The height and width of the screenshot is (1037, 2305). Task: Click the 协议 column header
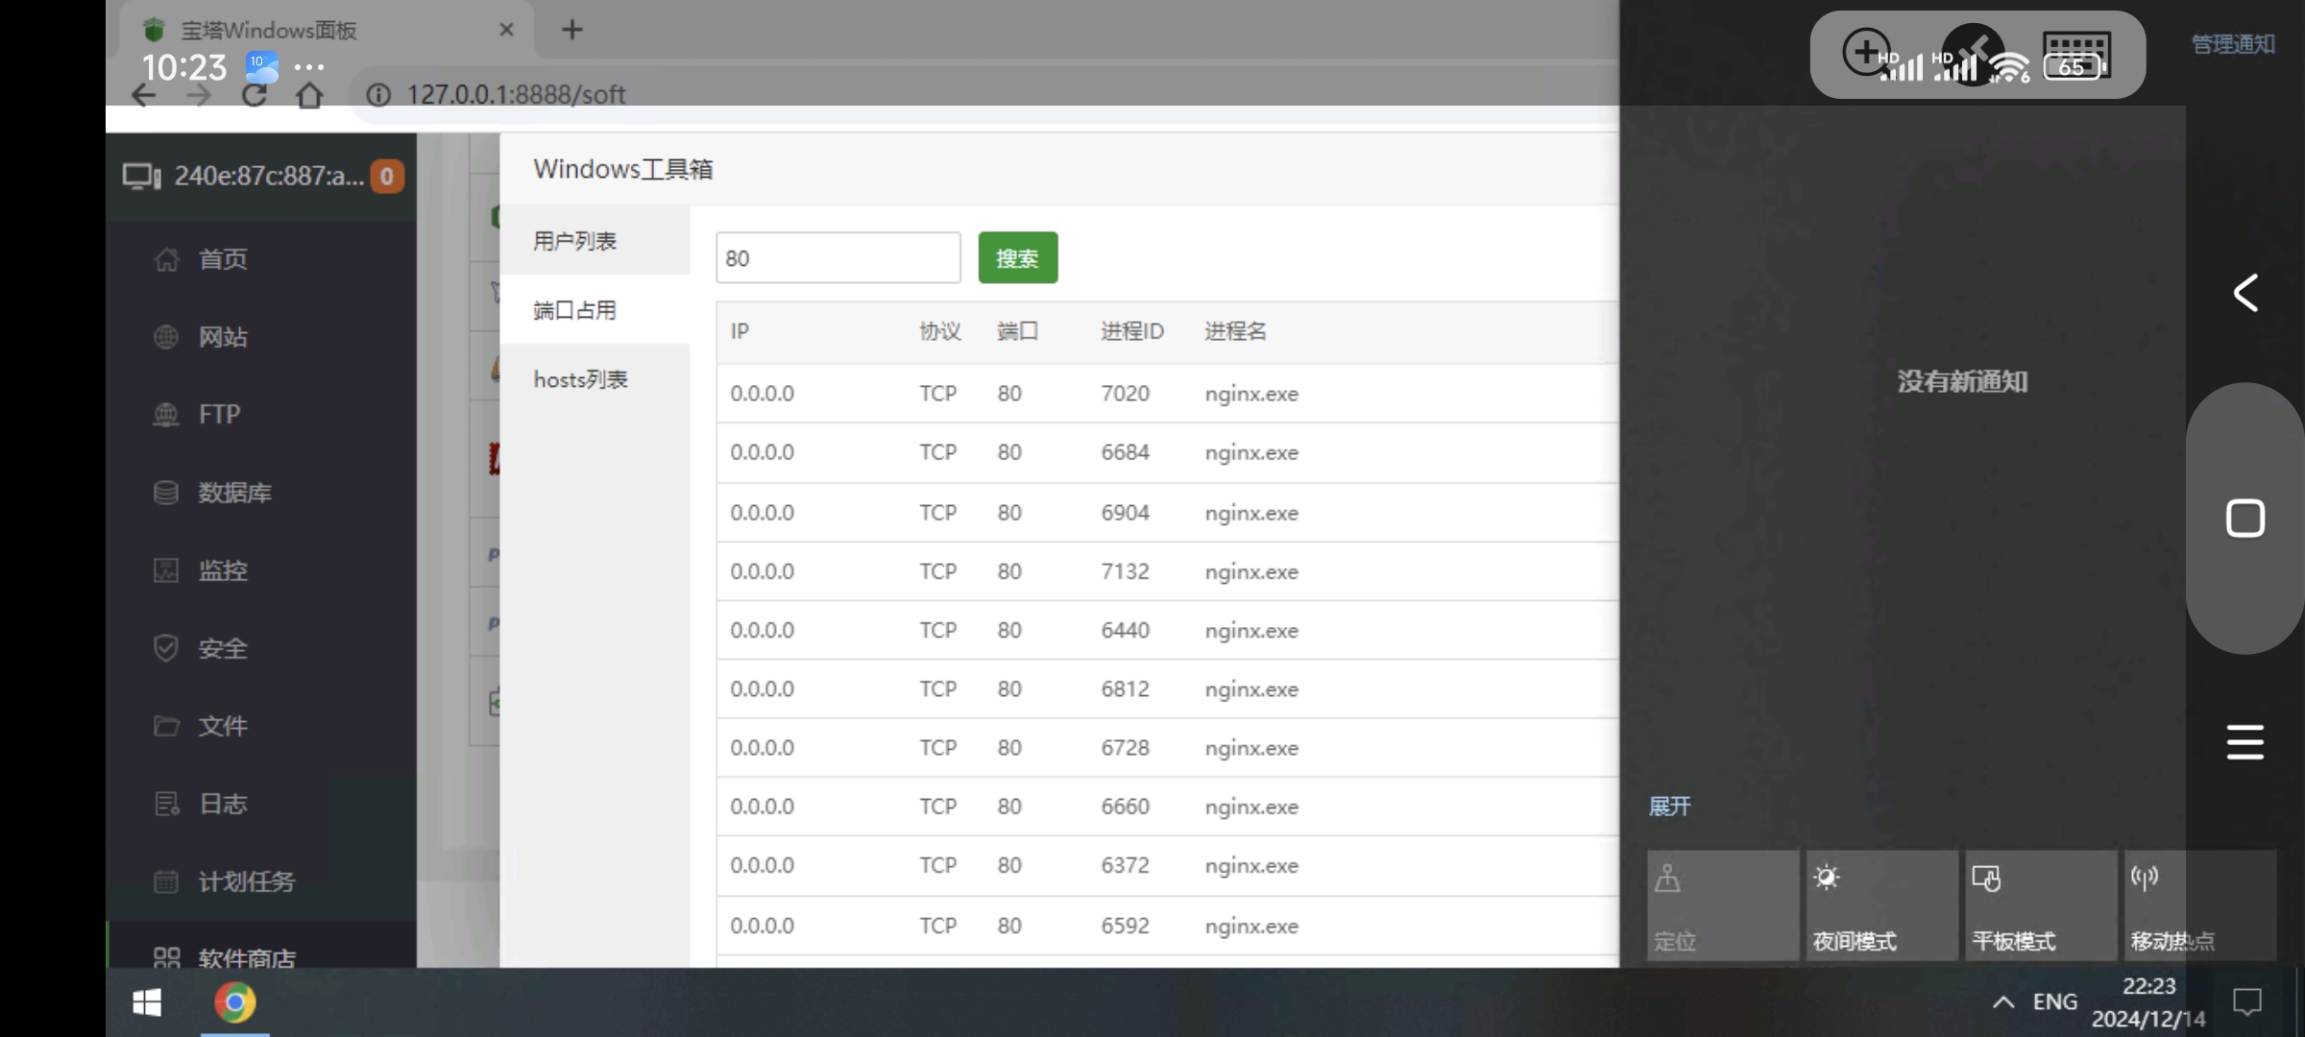940,331
